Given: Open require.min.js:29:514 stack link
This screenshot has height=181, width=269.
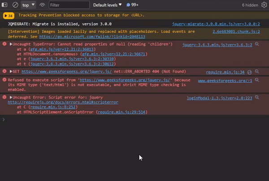Looking at the screenshot, I should pos(121,112).
